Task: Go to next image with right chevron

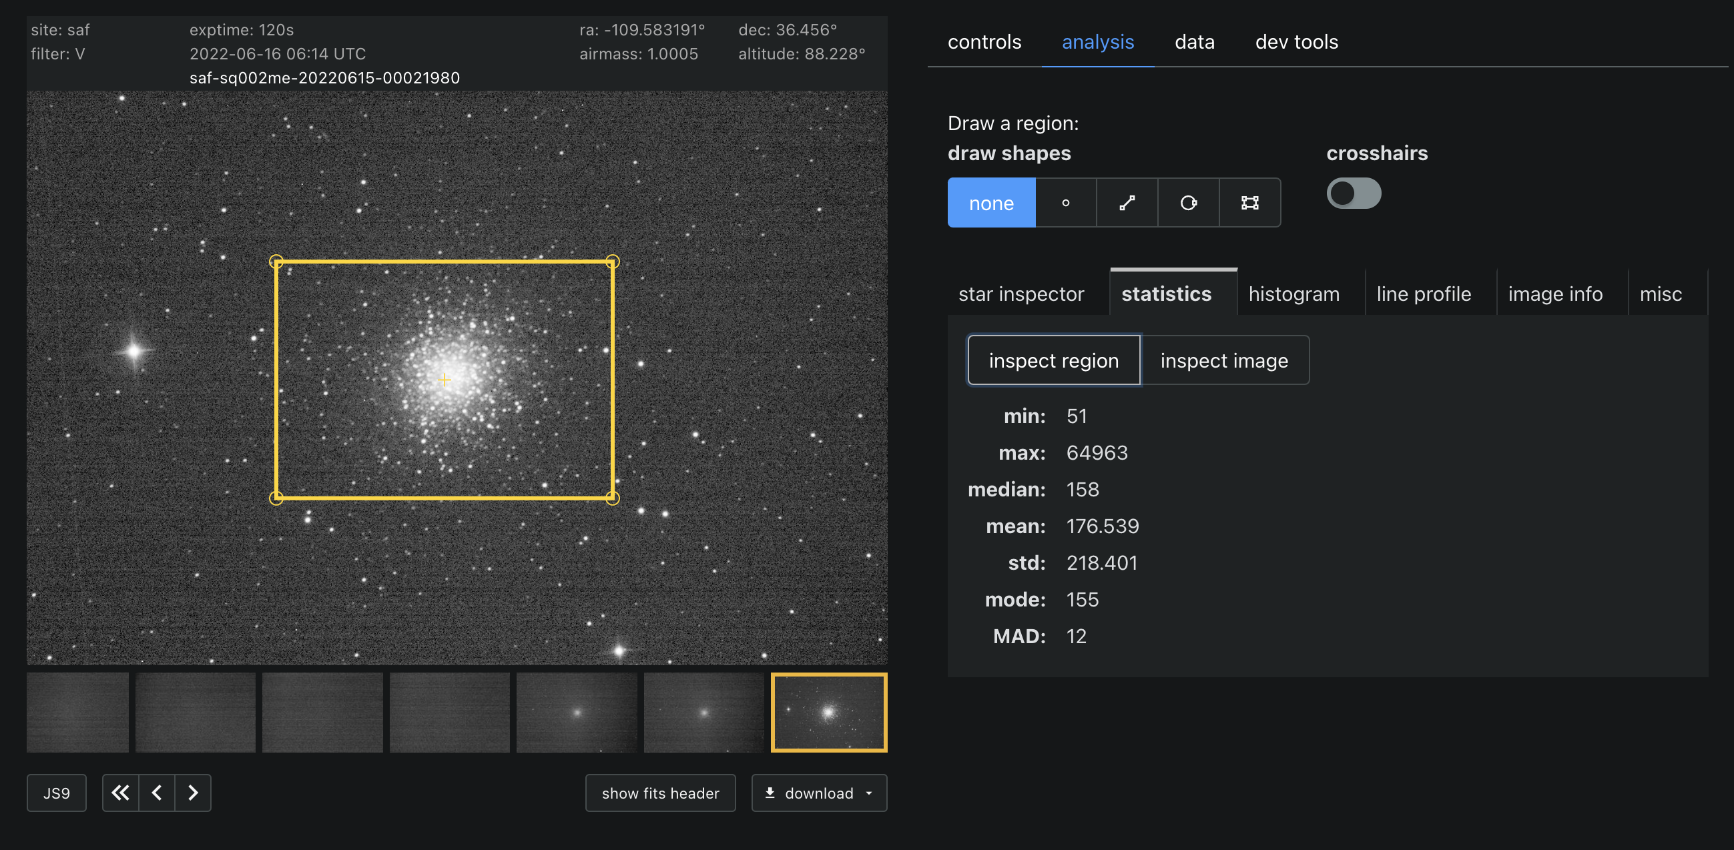Action: point(193,793)
